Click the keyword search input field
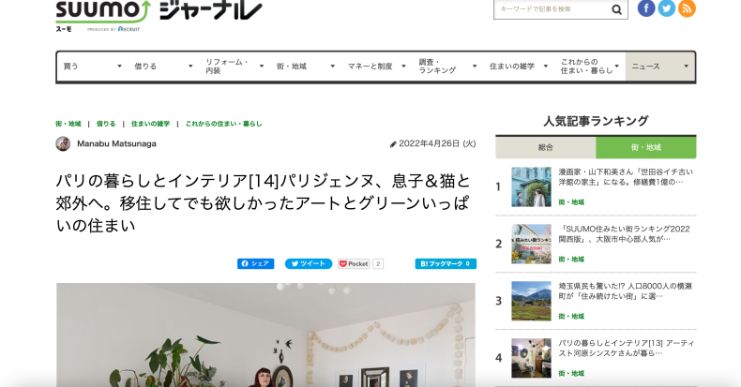Image resolution: width=741 pixels, height=387 pixels. (x=552, y=9)
